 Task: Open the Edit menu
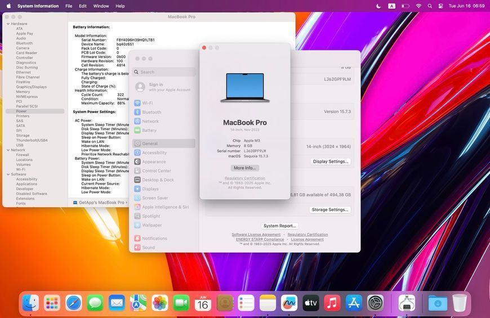click(x=82, y=6)
